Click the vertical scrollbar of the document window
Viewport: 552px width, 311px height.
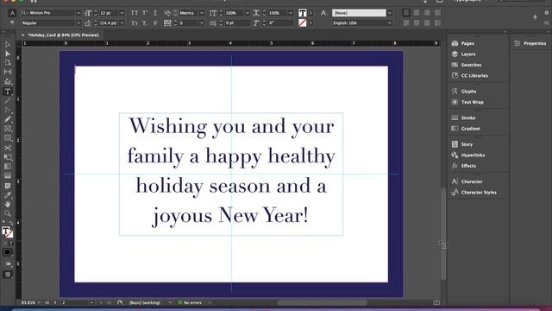(x=443, y=234)
